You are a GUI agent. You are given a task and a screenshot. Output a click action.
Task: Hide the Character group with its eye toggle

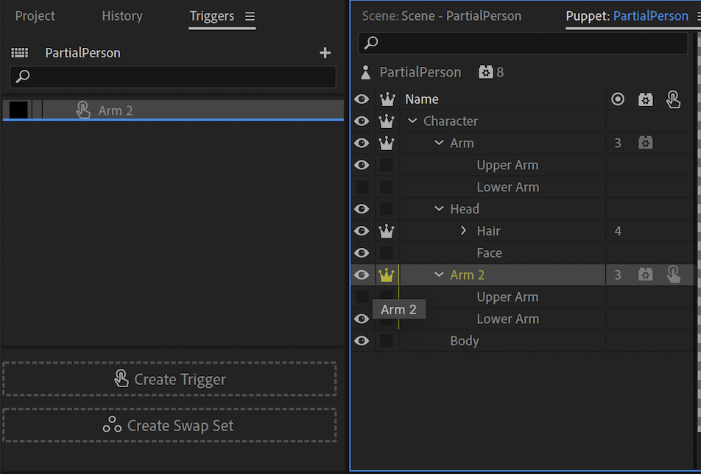coord(361,121)
